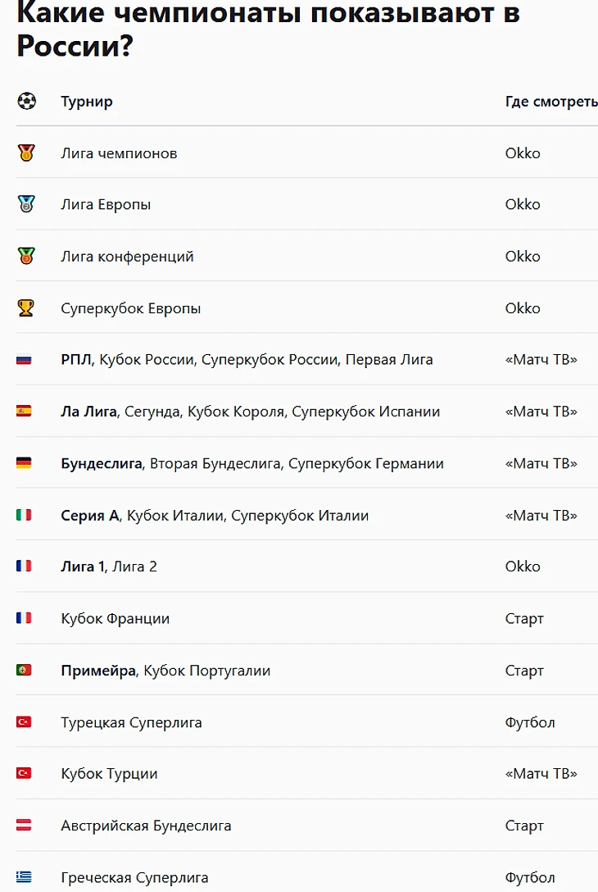
Task: Click the German flag icon next to Бундеслига
Action: 24,463
